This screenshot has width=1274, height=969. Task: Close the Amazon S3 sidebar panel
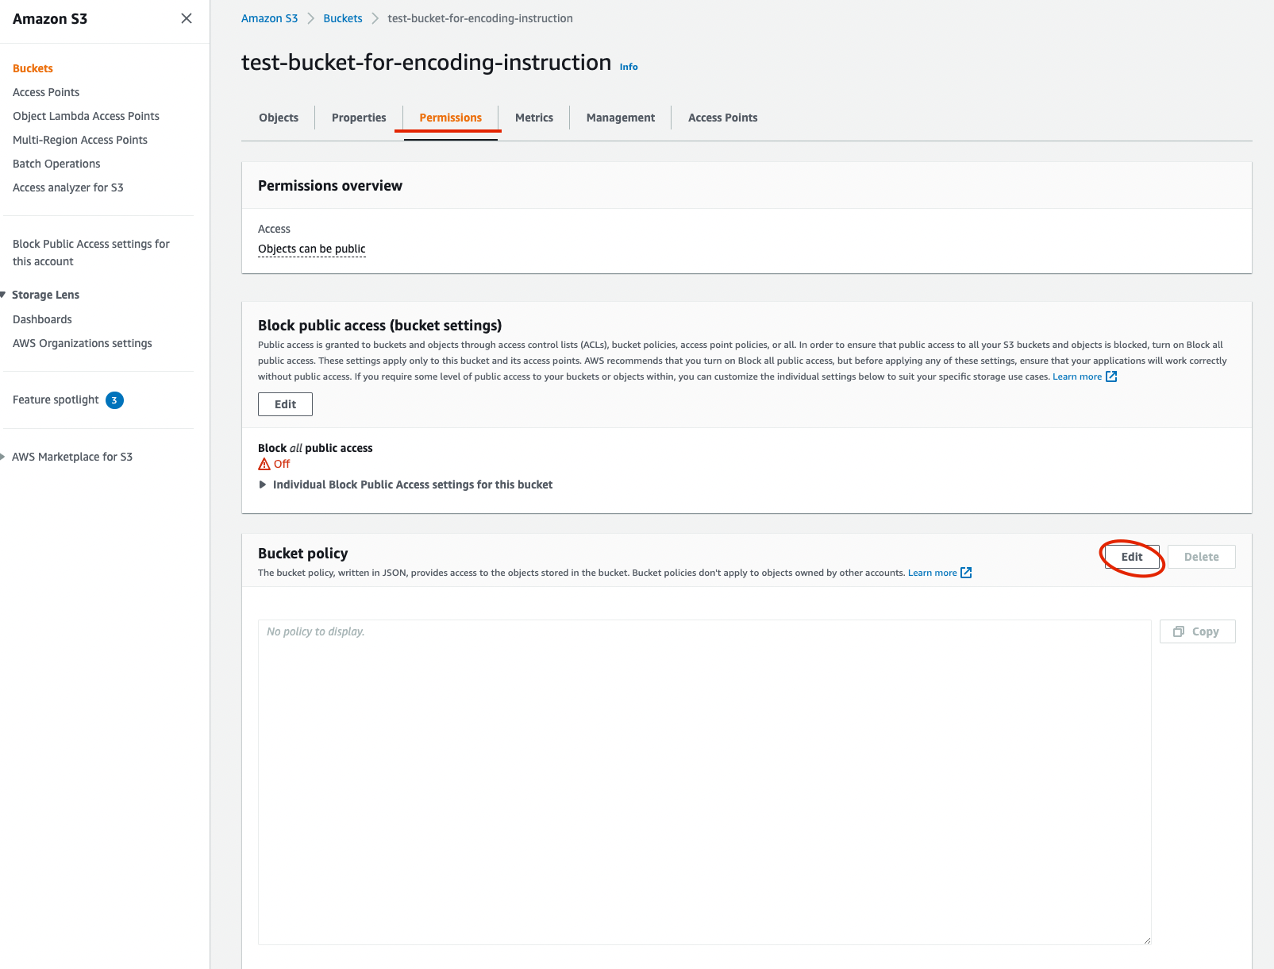coord(187,18)
